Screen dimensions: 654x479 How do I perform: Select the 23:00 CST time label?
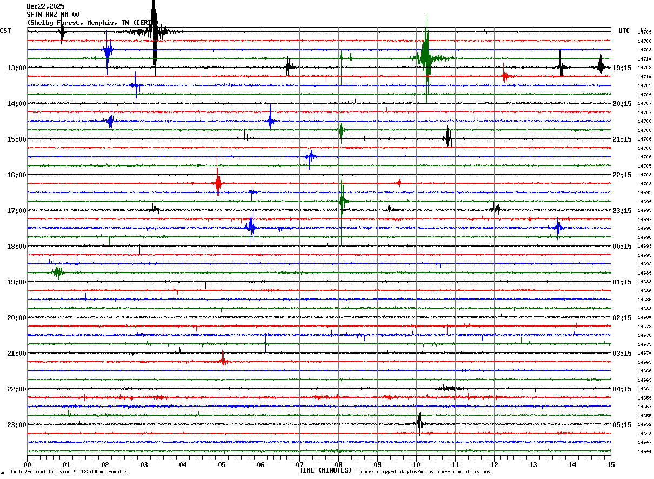[x=16, y=425]
